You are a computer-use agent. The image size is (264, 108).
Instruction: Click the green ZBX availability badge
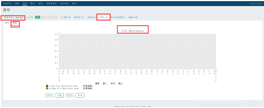coord(38,17)
